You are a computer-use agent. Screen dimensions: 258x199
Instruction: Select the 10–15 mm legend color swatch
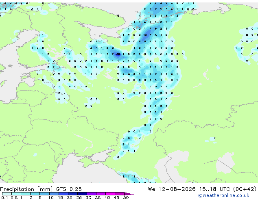[x=54, y=194]
